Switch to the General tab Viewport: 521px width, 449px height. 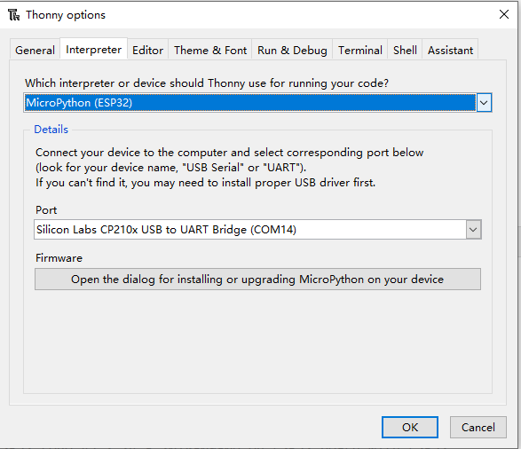pos(35,51)
